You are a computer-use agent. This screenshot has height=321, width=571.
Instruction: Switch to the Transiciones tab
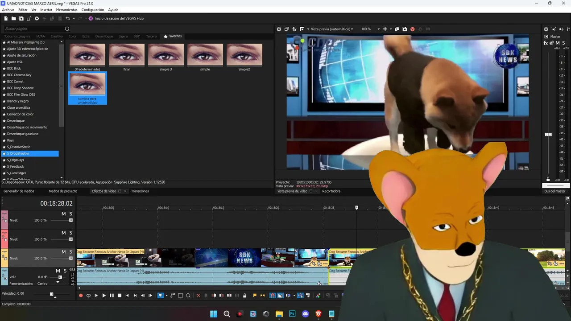pos(140,191)
